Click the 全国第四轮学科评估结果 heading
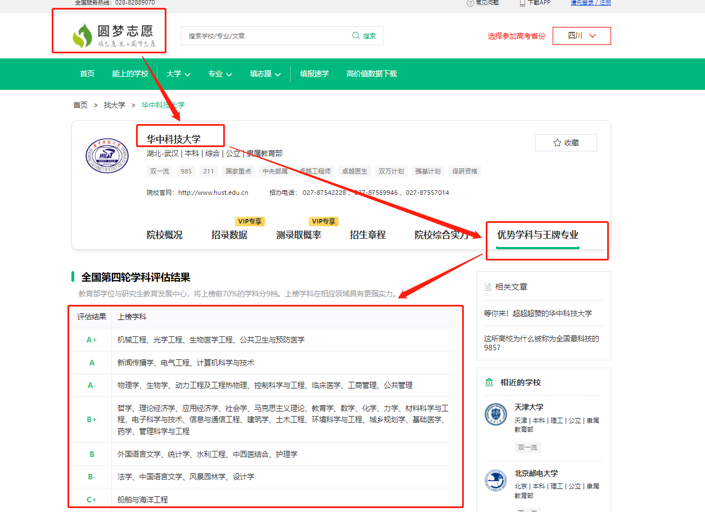The width and height of the screenshot is (705, 512). (x=135, y=277)
